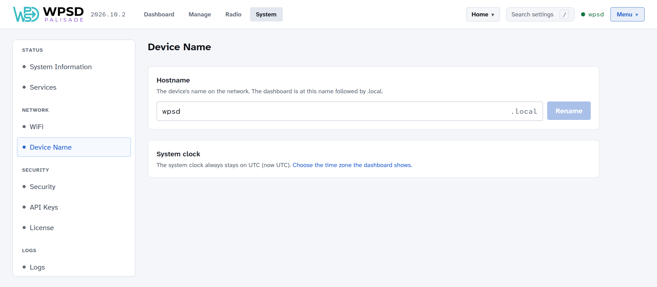This screenshot has width=657, height=287.
Task: Click the green wpsd status indicator
Action: point(592,14)
